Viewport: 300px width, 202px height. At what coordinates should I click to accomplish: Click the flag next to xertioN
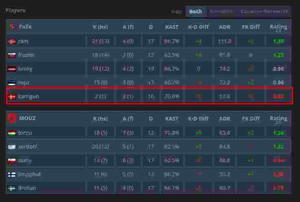tap(12, 147)
